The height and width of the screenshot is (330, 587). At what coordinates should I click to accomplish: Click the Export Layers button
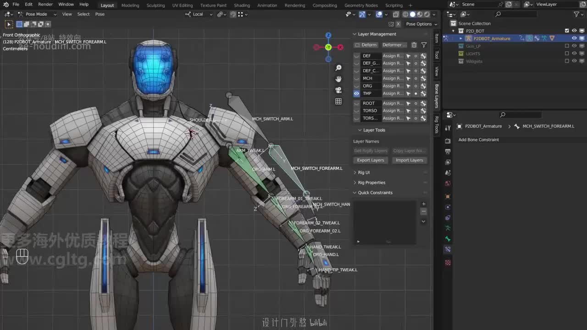tap(371, 160)
